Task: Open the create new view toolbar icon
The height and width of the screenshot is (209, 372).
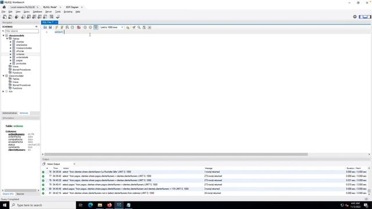Action: [x=34, y=17]
